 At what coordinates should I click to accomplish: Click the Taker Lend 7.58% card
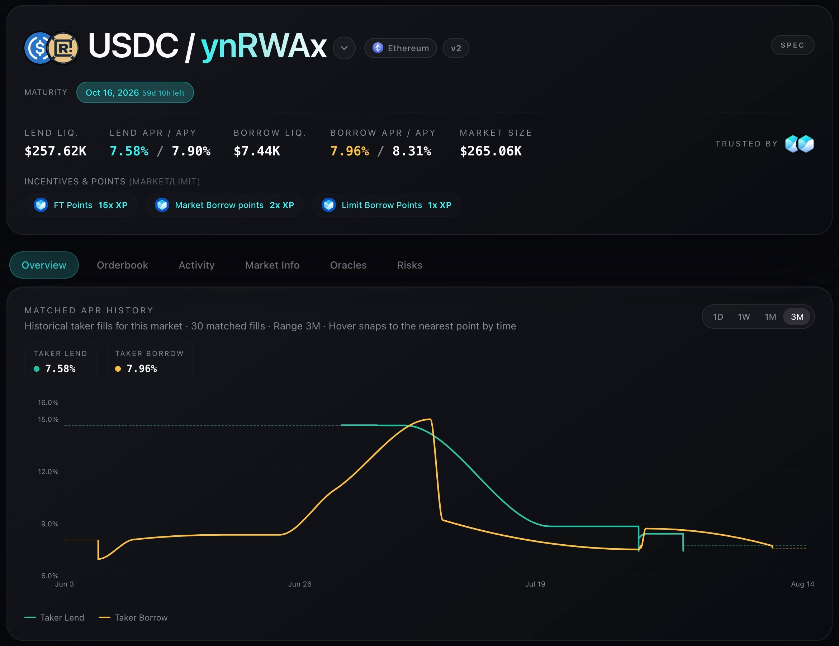coord(61,362)
